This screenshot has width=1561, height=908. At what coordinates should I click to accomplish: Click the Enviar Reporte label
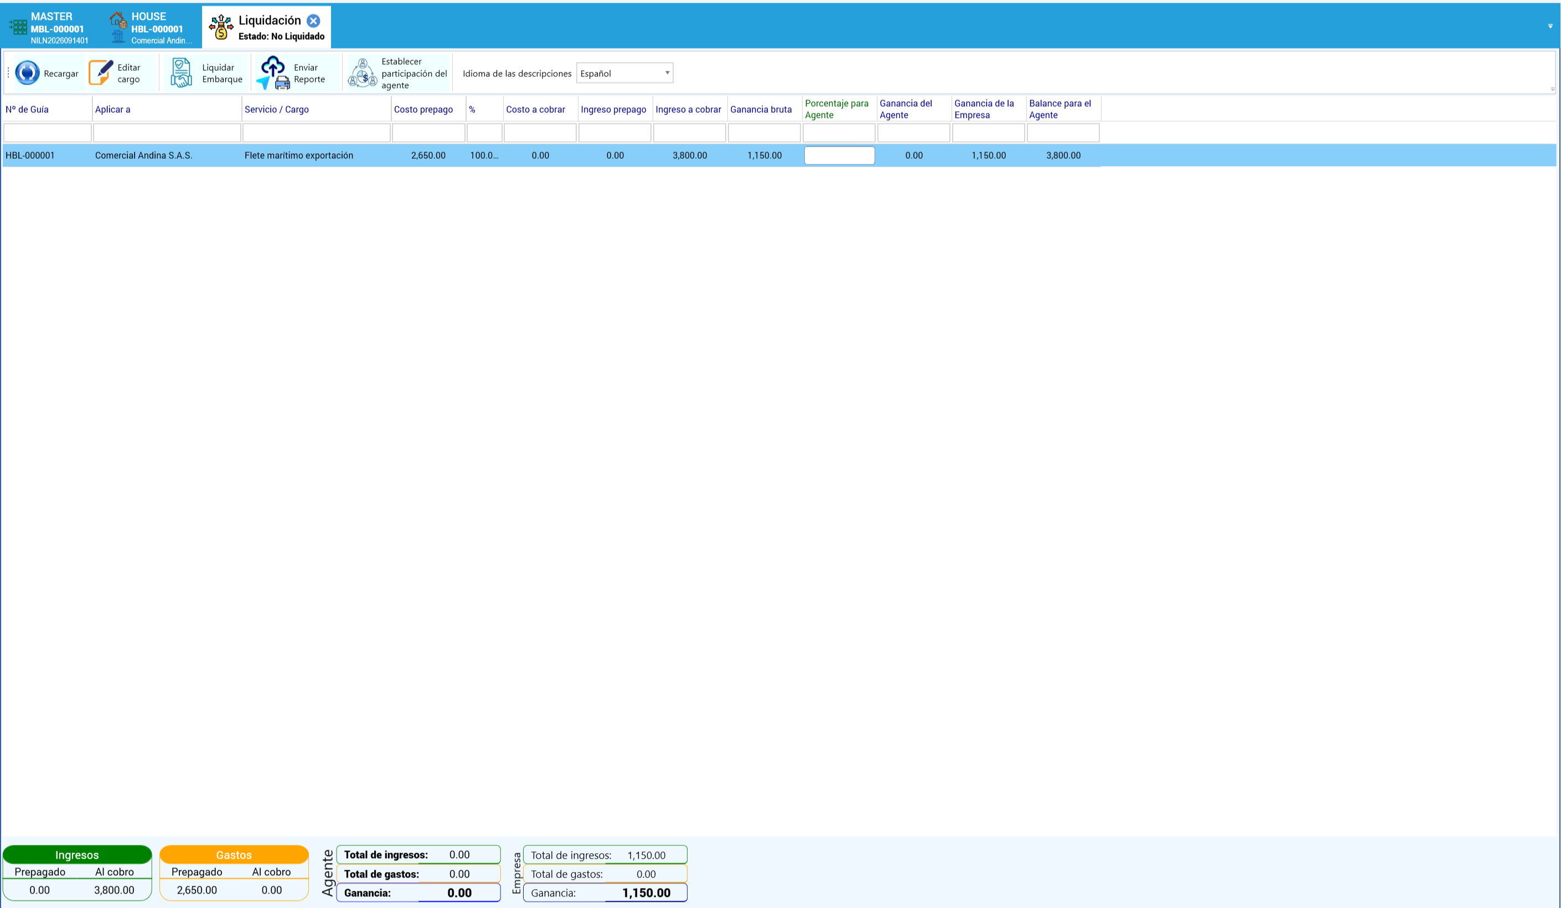[x=309, y=73]
